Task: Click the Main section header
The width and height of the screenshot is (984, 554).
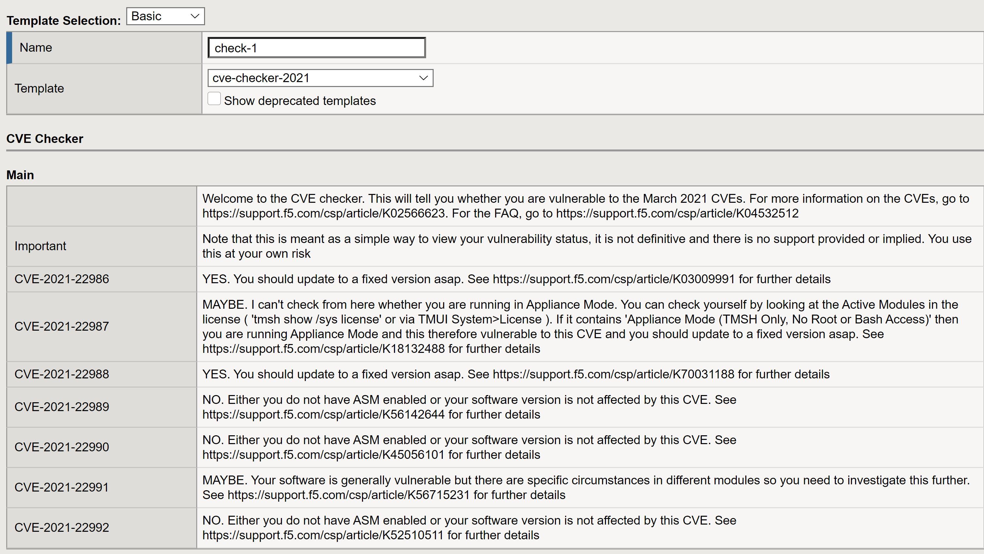Action: point(20,175)
